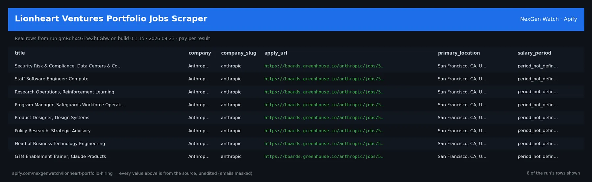Click the company_slug column header
Image resolution: width=592 pixels, height=182 pixels.
click(x=238, y=53)
